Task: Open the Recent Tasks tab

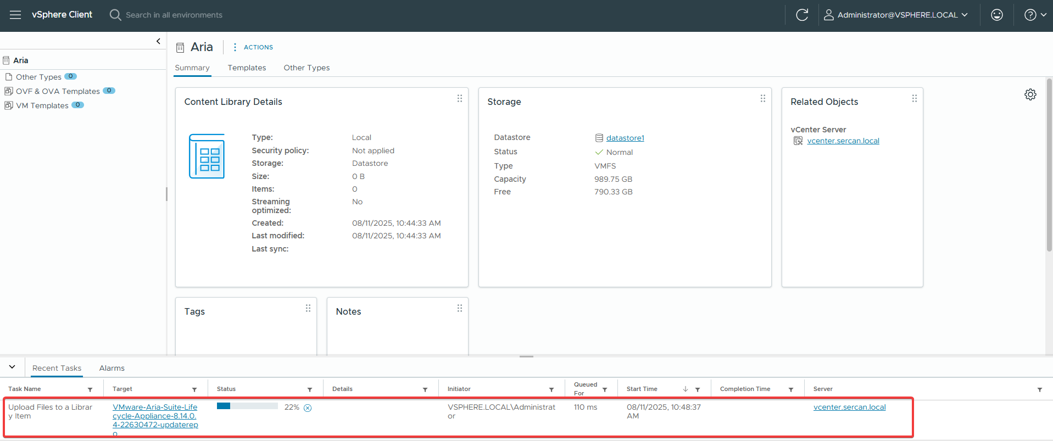Action: [57, 368]
